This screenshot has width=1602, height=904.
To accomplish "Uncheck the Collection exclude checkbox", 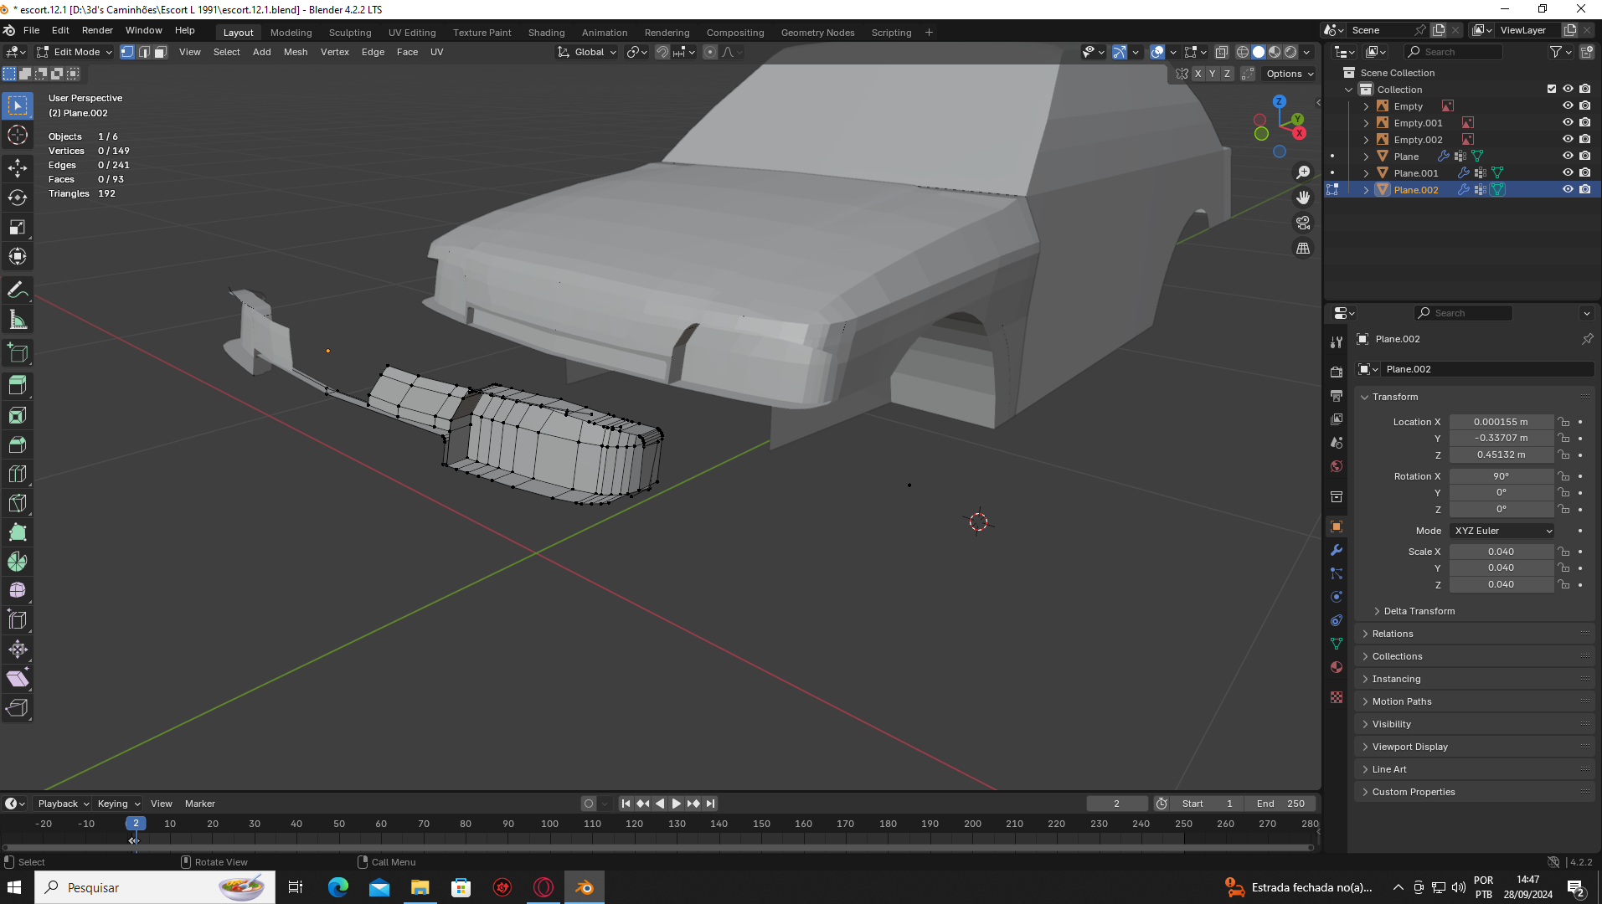I will [x=1552, y=90].
